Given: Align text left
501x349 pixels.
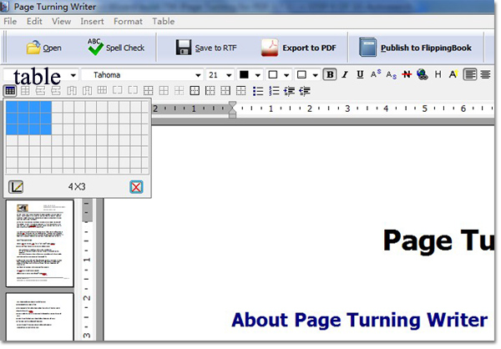Looking at the screenshot, I should click(x=470, y=75).
